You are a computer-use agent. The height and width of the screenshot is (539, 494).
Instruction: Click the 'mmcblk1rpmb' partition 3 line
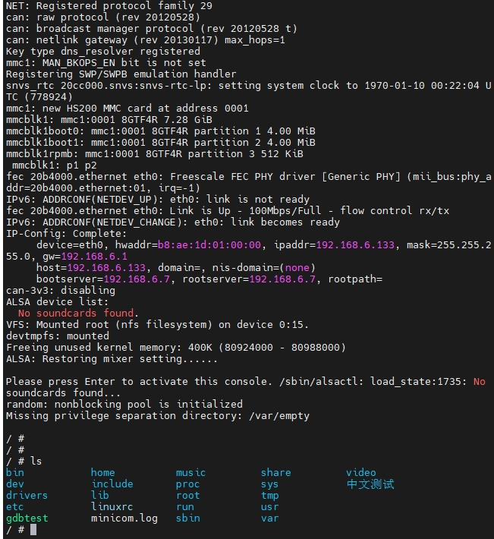point(155,154)
